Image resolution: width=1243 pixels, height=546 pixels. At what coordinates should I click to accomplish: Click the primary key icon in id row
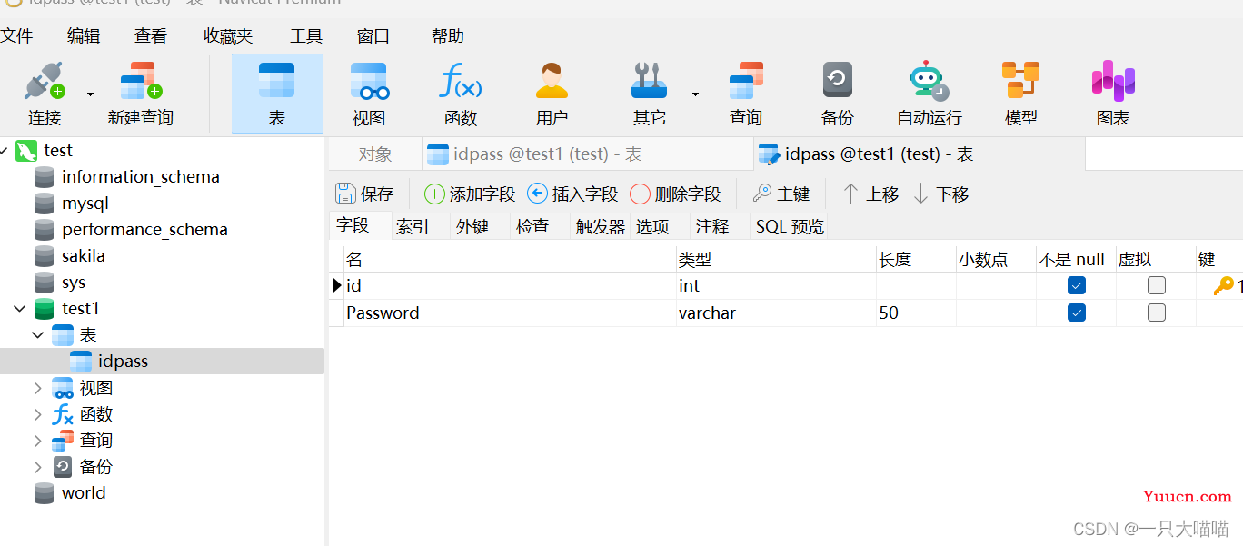pos(1223,286)
